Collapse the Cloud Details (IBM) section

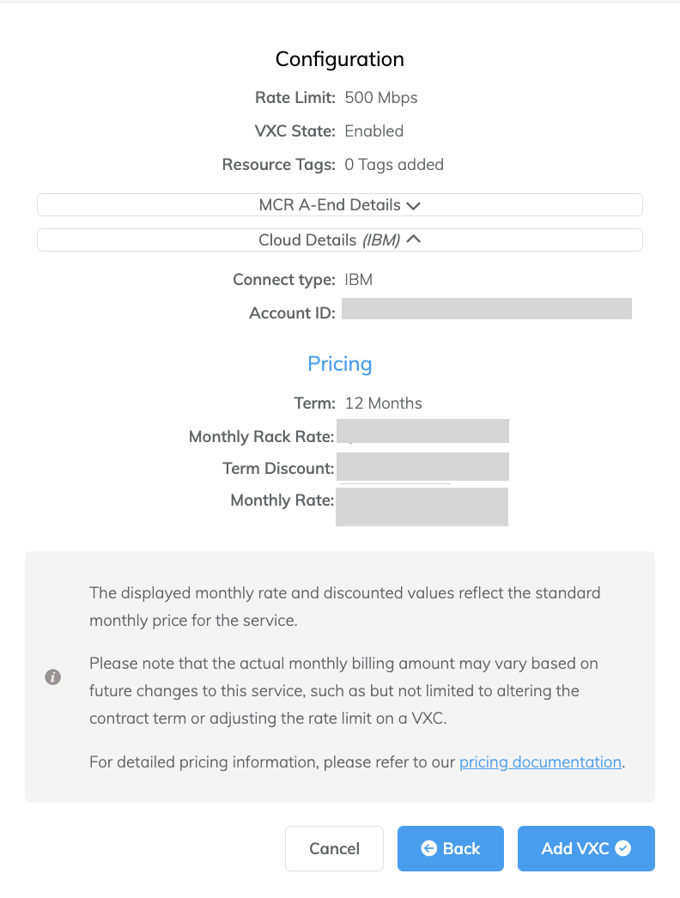[x=339, y=240]
